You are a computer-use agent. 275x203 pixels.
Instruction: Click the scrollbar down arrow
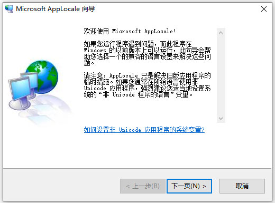[x=221, y=118]
